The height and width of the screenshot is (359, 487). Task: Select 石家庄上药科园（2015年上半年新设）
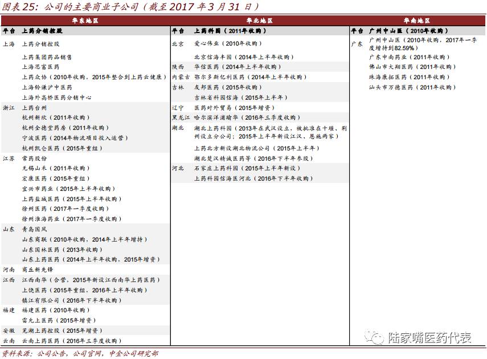247,168
